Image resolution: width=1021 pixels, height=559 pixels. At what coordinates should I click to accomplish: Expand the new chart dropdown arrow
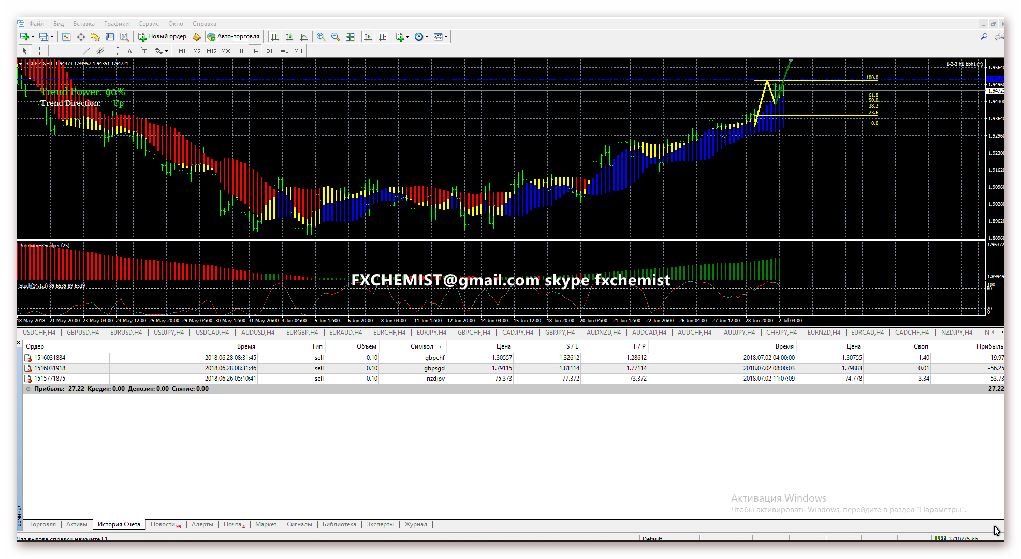33,37
